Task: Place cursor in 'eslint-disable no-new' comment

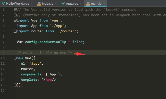Action: pyautogui.click(x=45, y=53)
